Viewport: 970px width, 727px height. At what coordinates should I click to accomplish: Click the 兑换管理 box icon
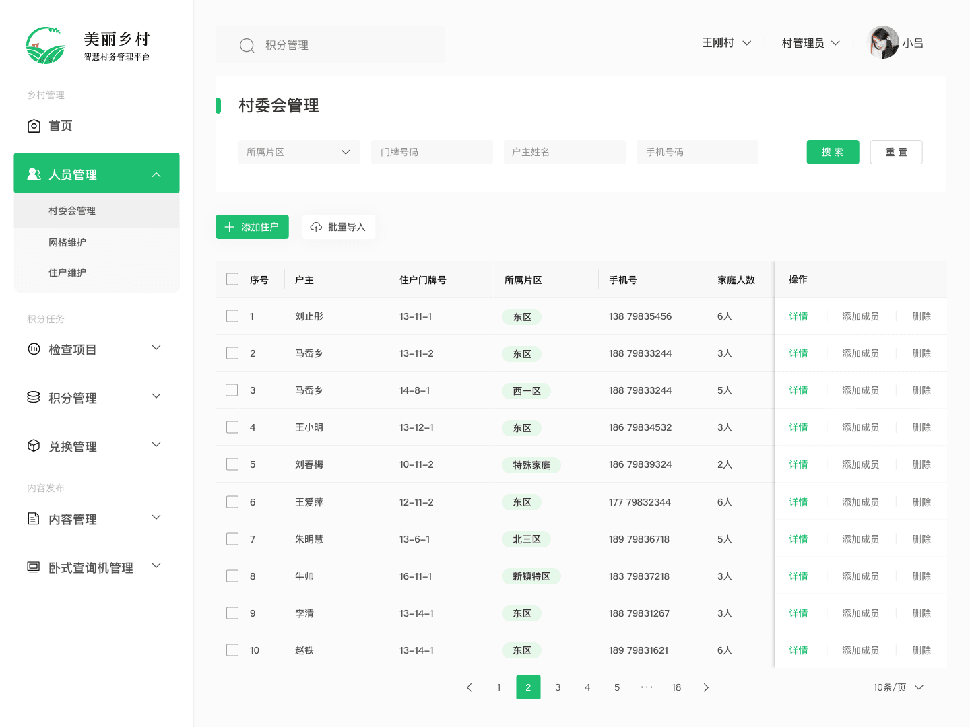[x=34, y=446]
